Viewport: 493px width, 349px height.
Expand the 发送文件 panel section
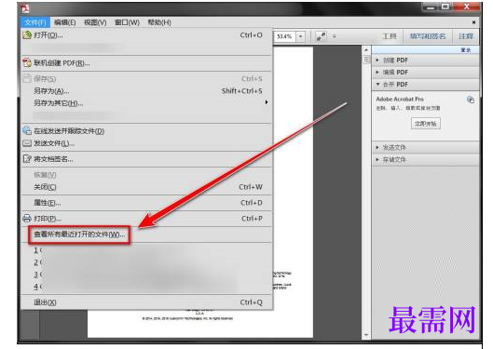(x=426, y=147)
